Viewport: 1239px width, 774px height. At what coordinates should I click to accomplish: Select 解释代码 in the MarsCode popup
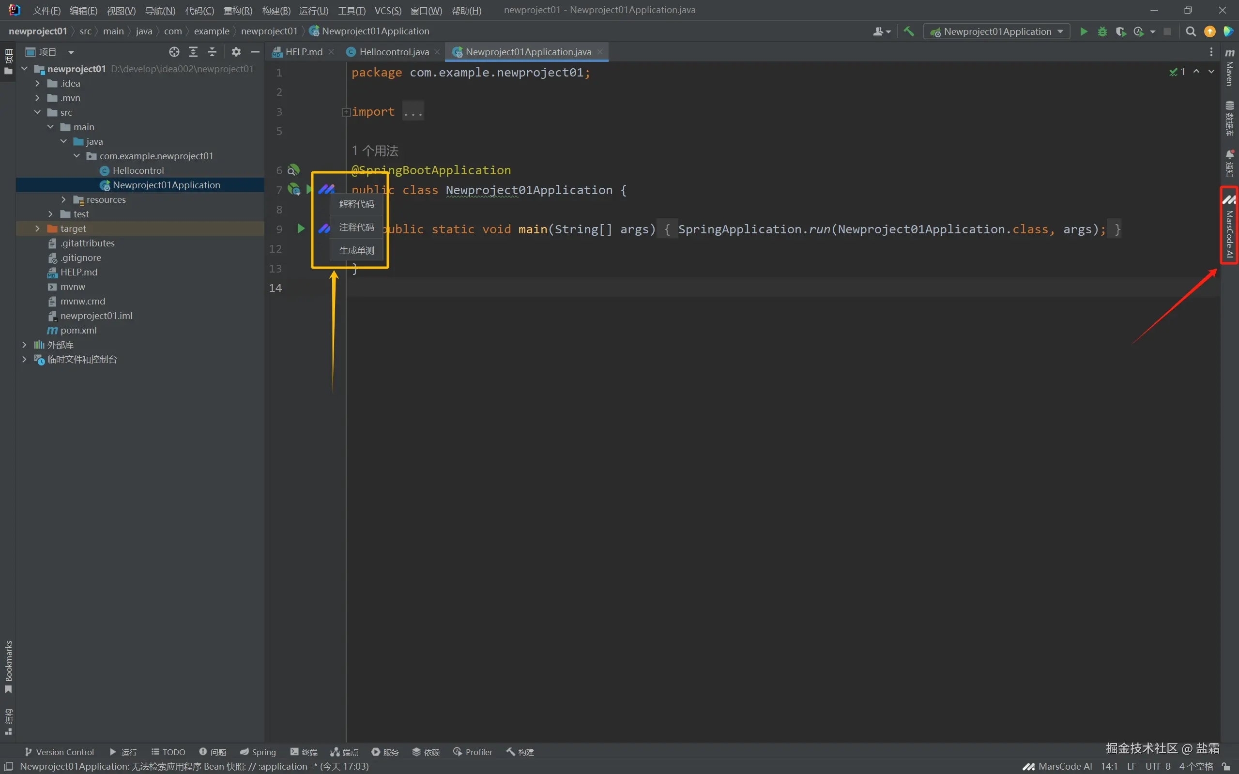coord(356,204)
